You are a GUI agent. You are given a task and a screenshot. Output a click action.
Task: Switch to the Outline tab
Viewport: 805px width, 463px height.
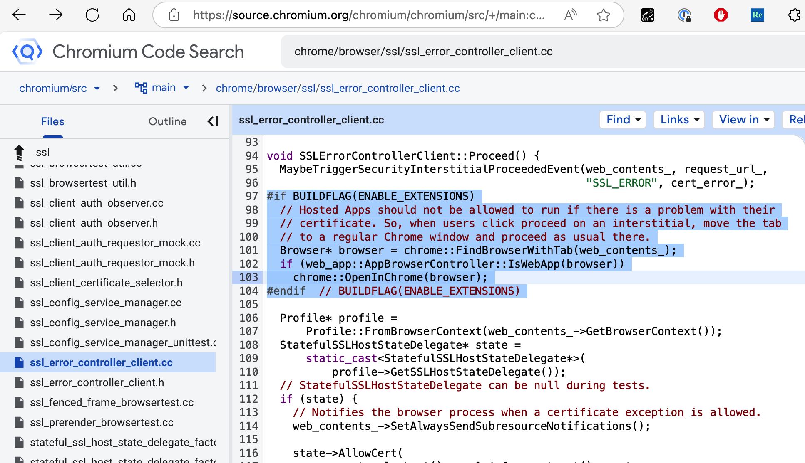167,121
